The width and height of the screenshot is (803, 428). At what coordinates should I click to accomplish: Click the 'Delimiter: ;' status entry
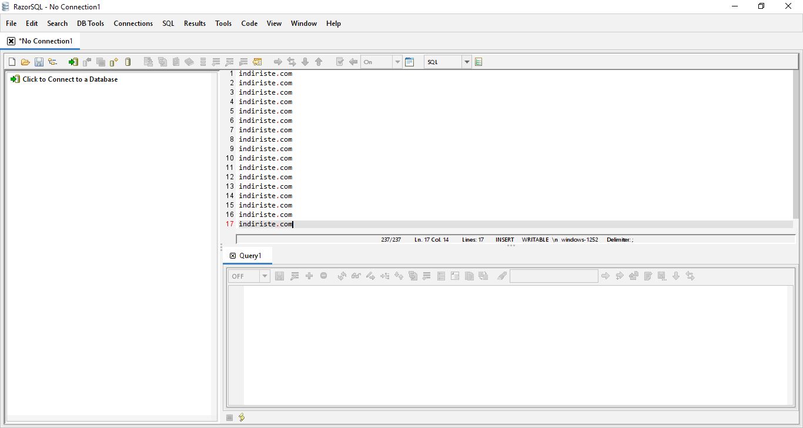(620, 240)
